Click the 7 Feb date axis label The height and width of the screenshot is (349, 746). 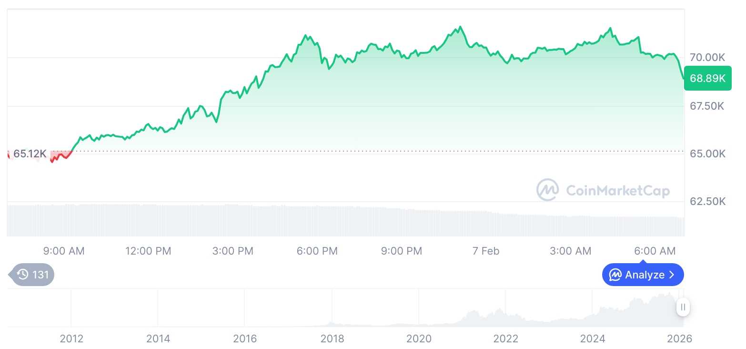coord(486,251)
